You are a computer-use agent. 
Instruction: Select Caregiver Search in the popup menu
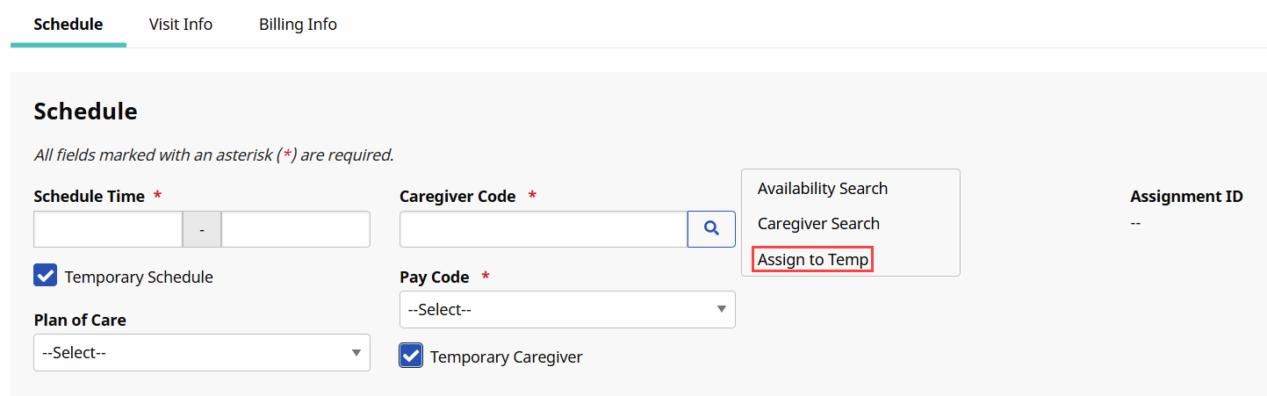pos(818,224)
